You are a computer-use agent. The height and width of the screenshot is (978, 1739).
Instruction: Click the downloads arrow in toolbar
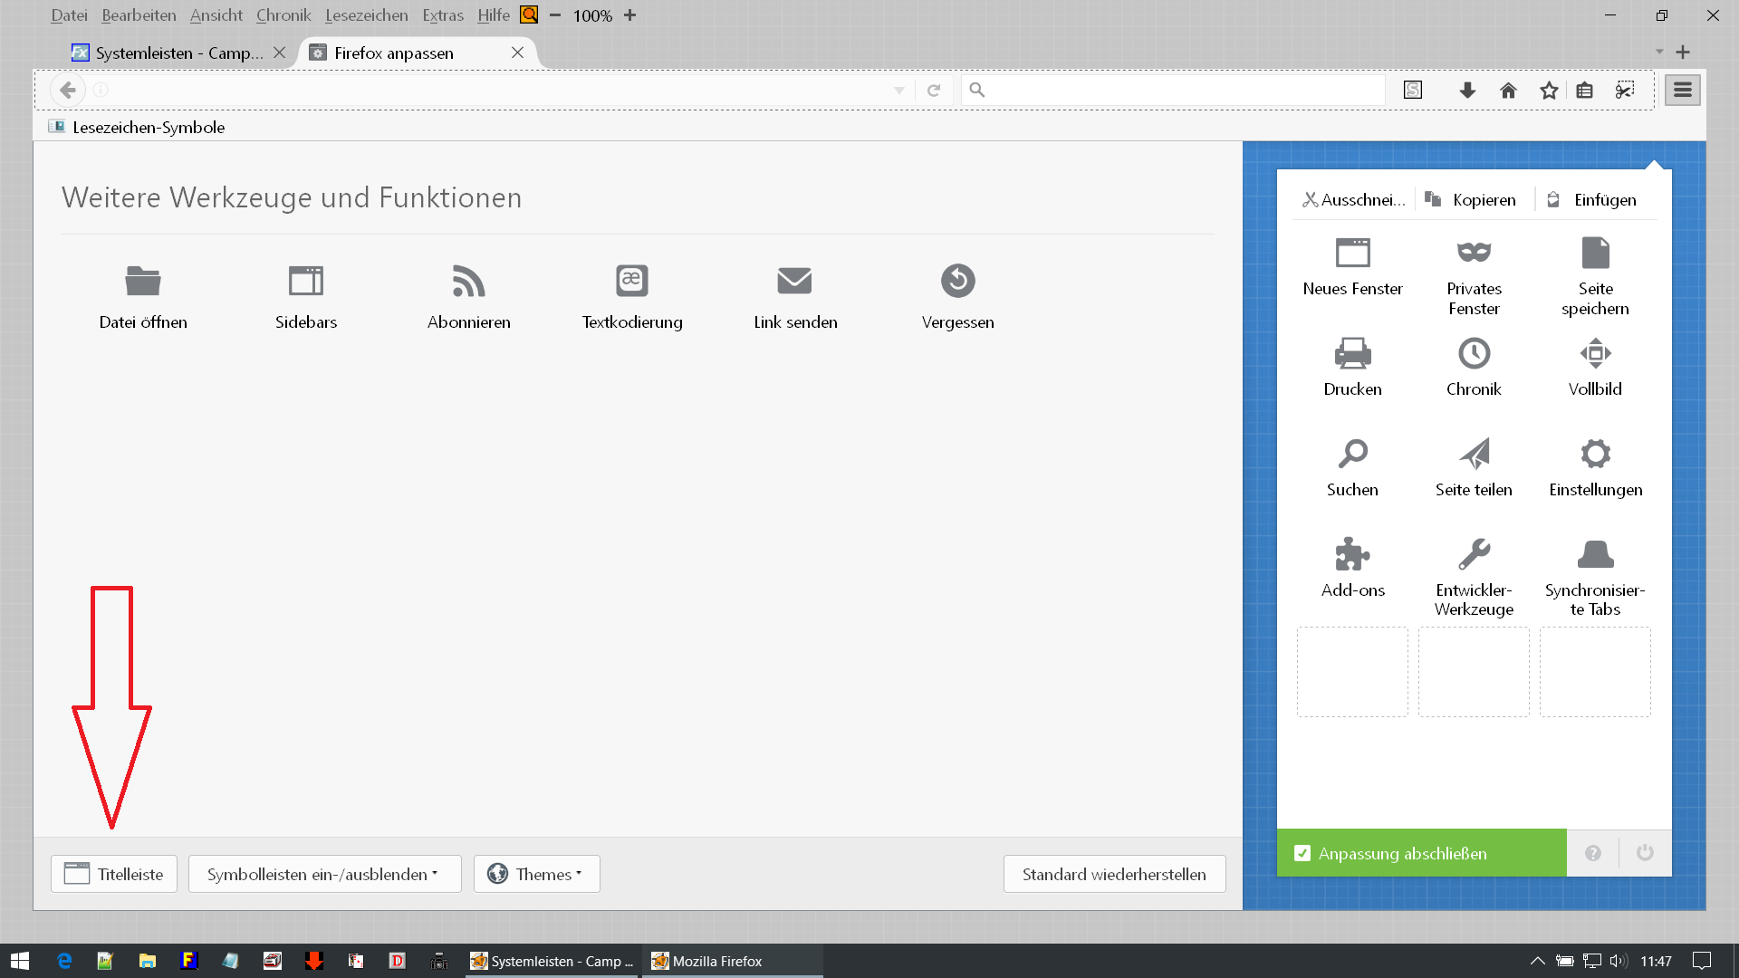[x=1467, y=90]
